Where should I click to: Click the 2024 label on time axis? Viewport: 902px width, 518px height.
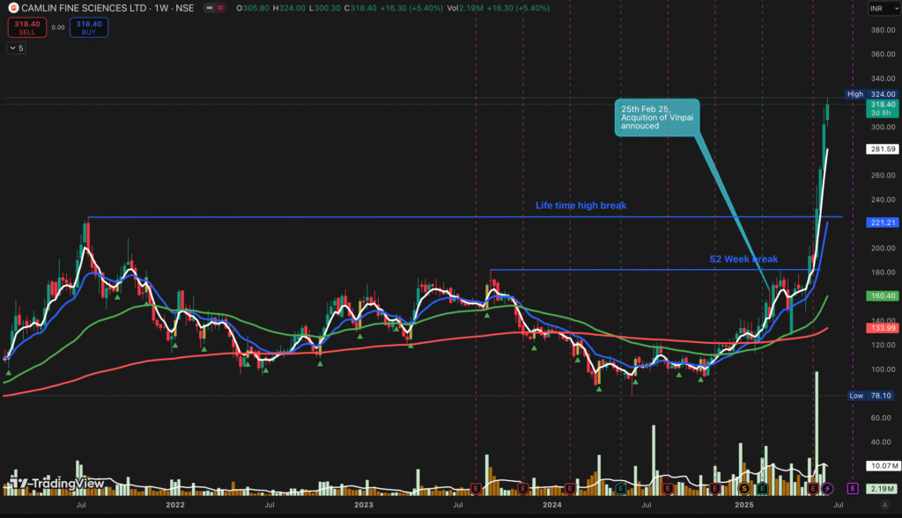pos(552,505)
